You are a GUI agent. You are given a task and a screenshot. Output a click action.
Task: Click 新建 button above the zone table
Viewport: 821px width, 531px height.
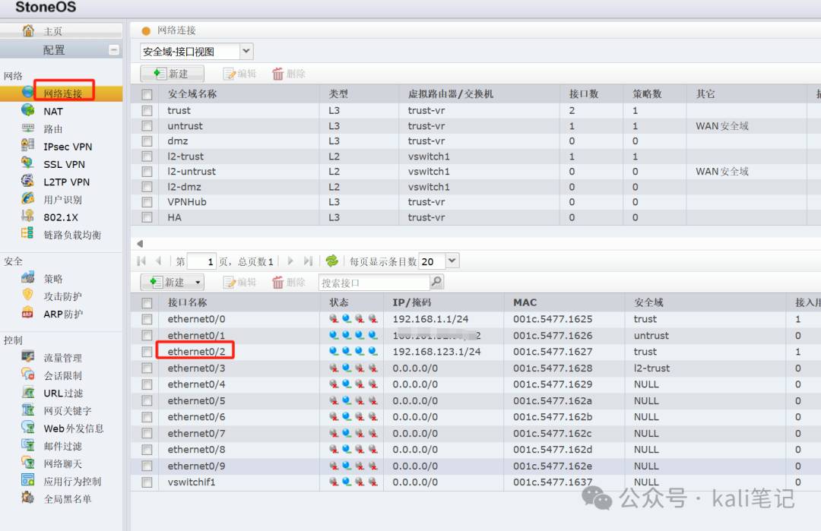(x=173, y=73)
